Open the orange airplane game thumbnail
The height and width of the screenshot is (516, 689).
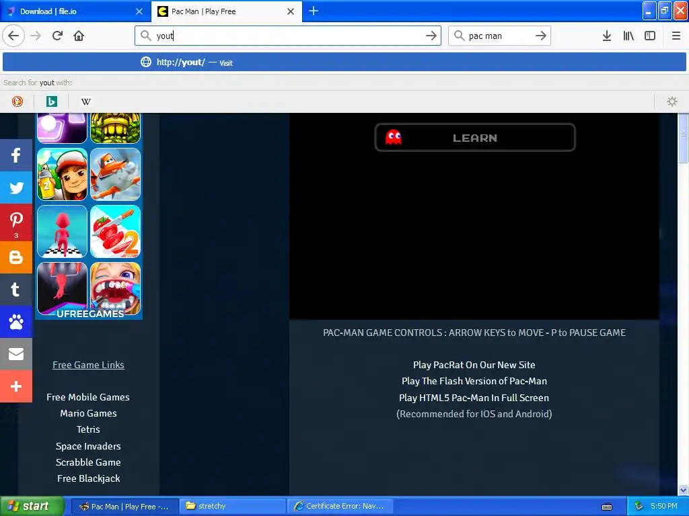click(115, 174)
